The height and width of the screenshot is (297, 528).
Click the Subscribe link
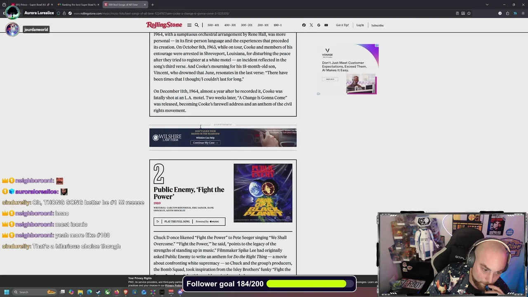click(377, 25)
